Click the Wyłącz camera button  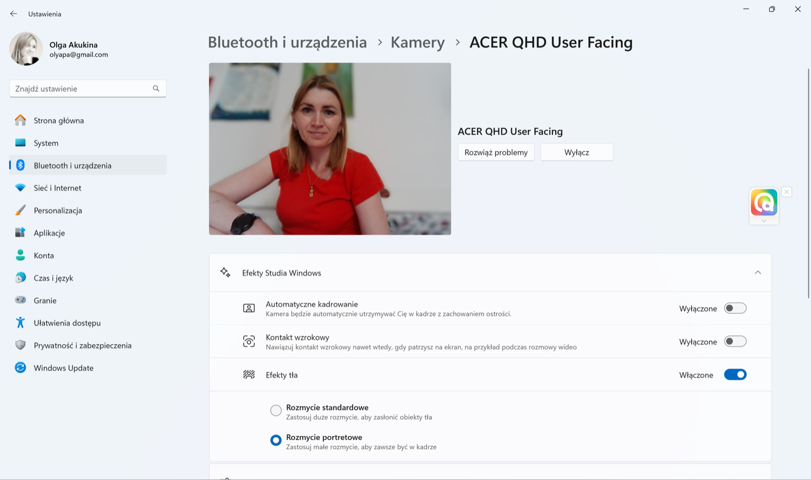click(x=576, y=152)
